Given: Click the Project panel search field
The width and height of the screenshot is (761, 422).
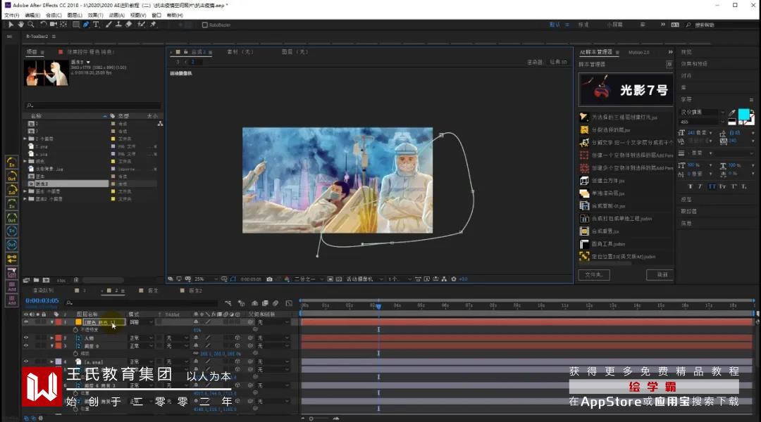Looking at the screenshot, I should [93, 105].
